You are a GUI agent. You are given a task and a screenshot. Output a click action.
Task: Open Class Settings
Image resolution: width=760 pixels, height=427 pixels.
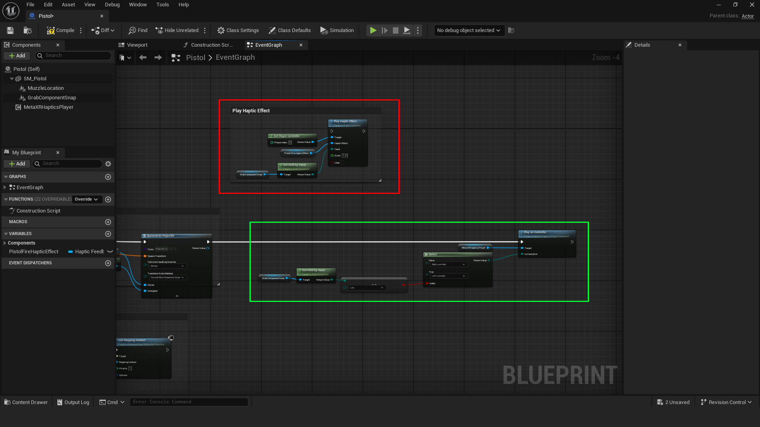click(238, 30)
